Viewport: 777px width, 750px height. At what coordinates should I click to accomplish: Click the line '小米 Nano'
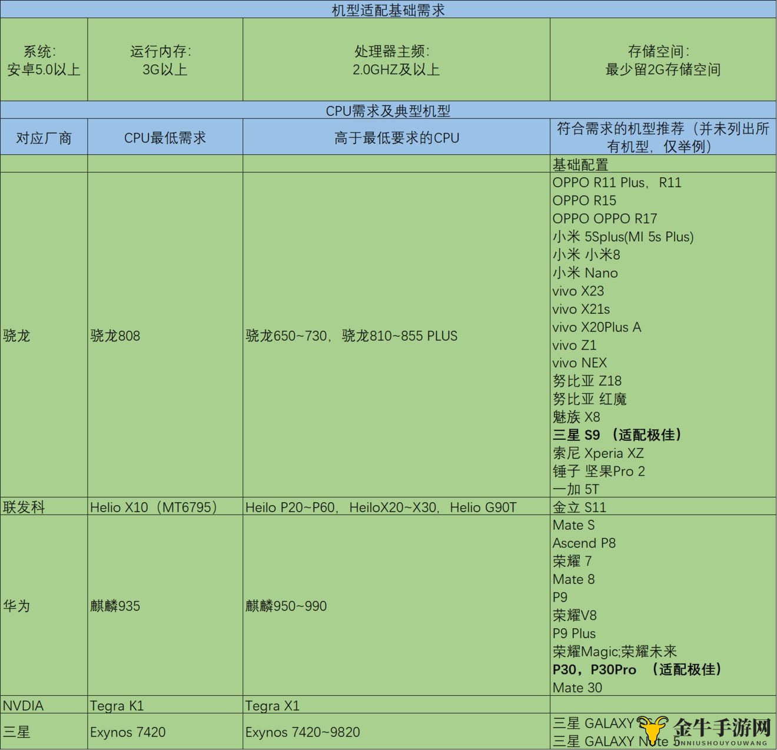click(585, 273)
